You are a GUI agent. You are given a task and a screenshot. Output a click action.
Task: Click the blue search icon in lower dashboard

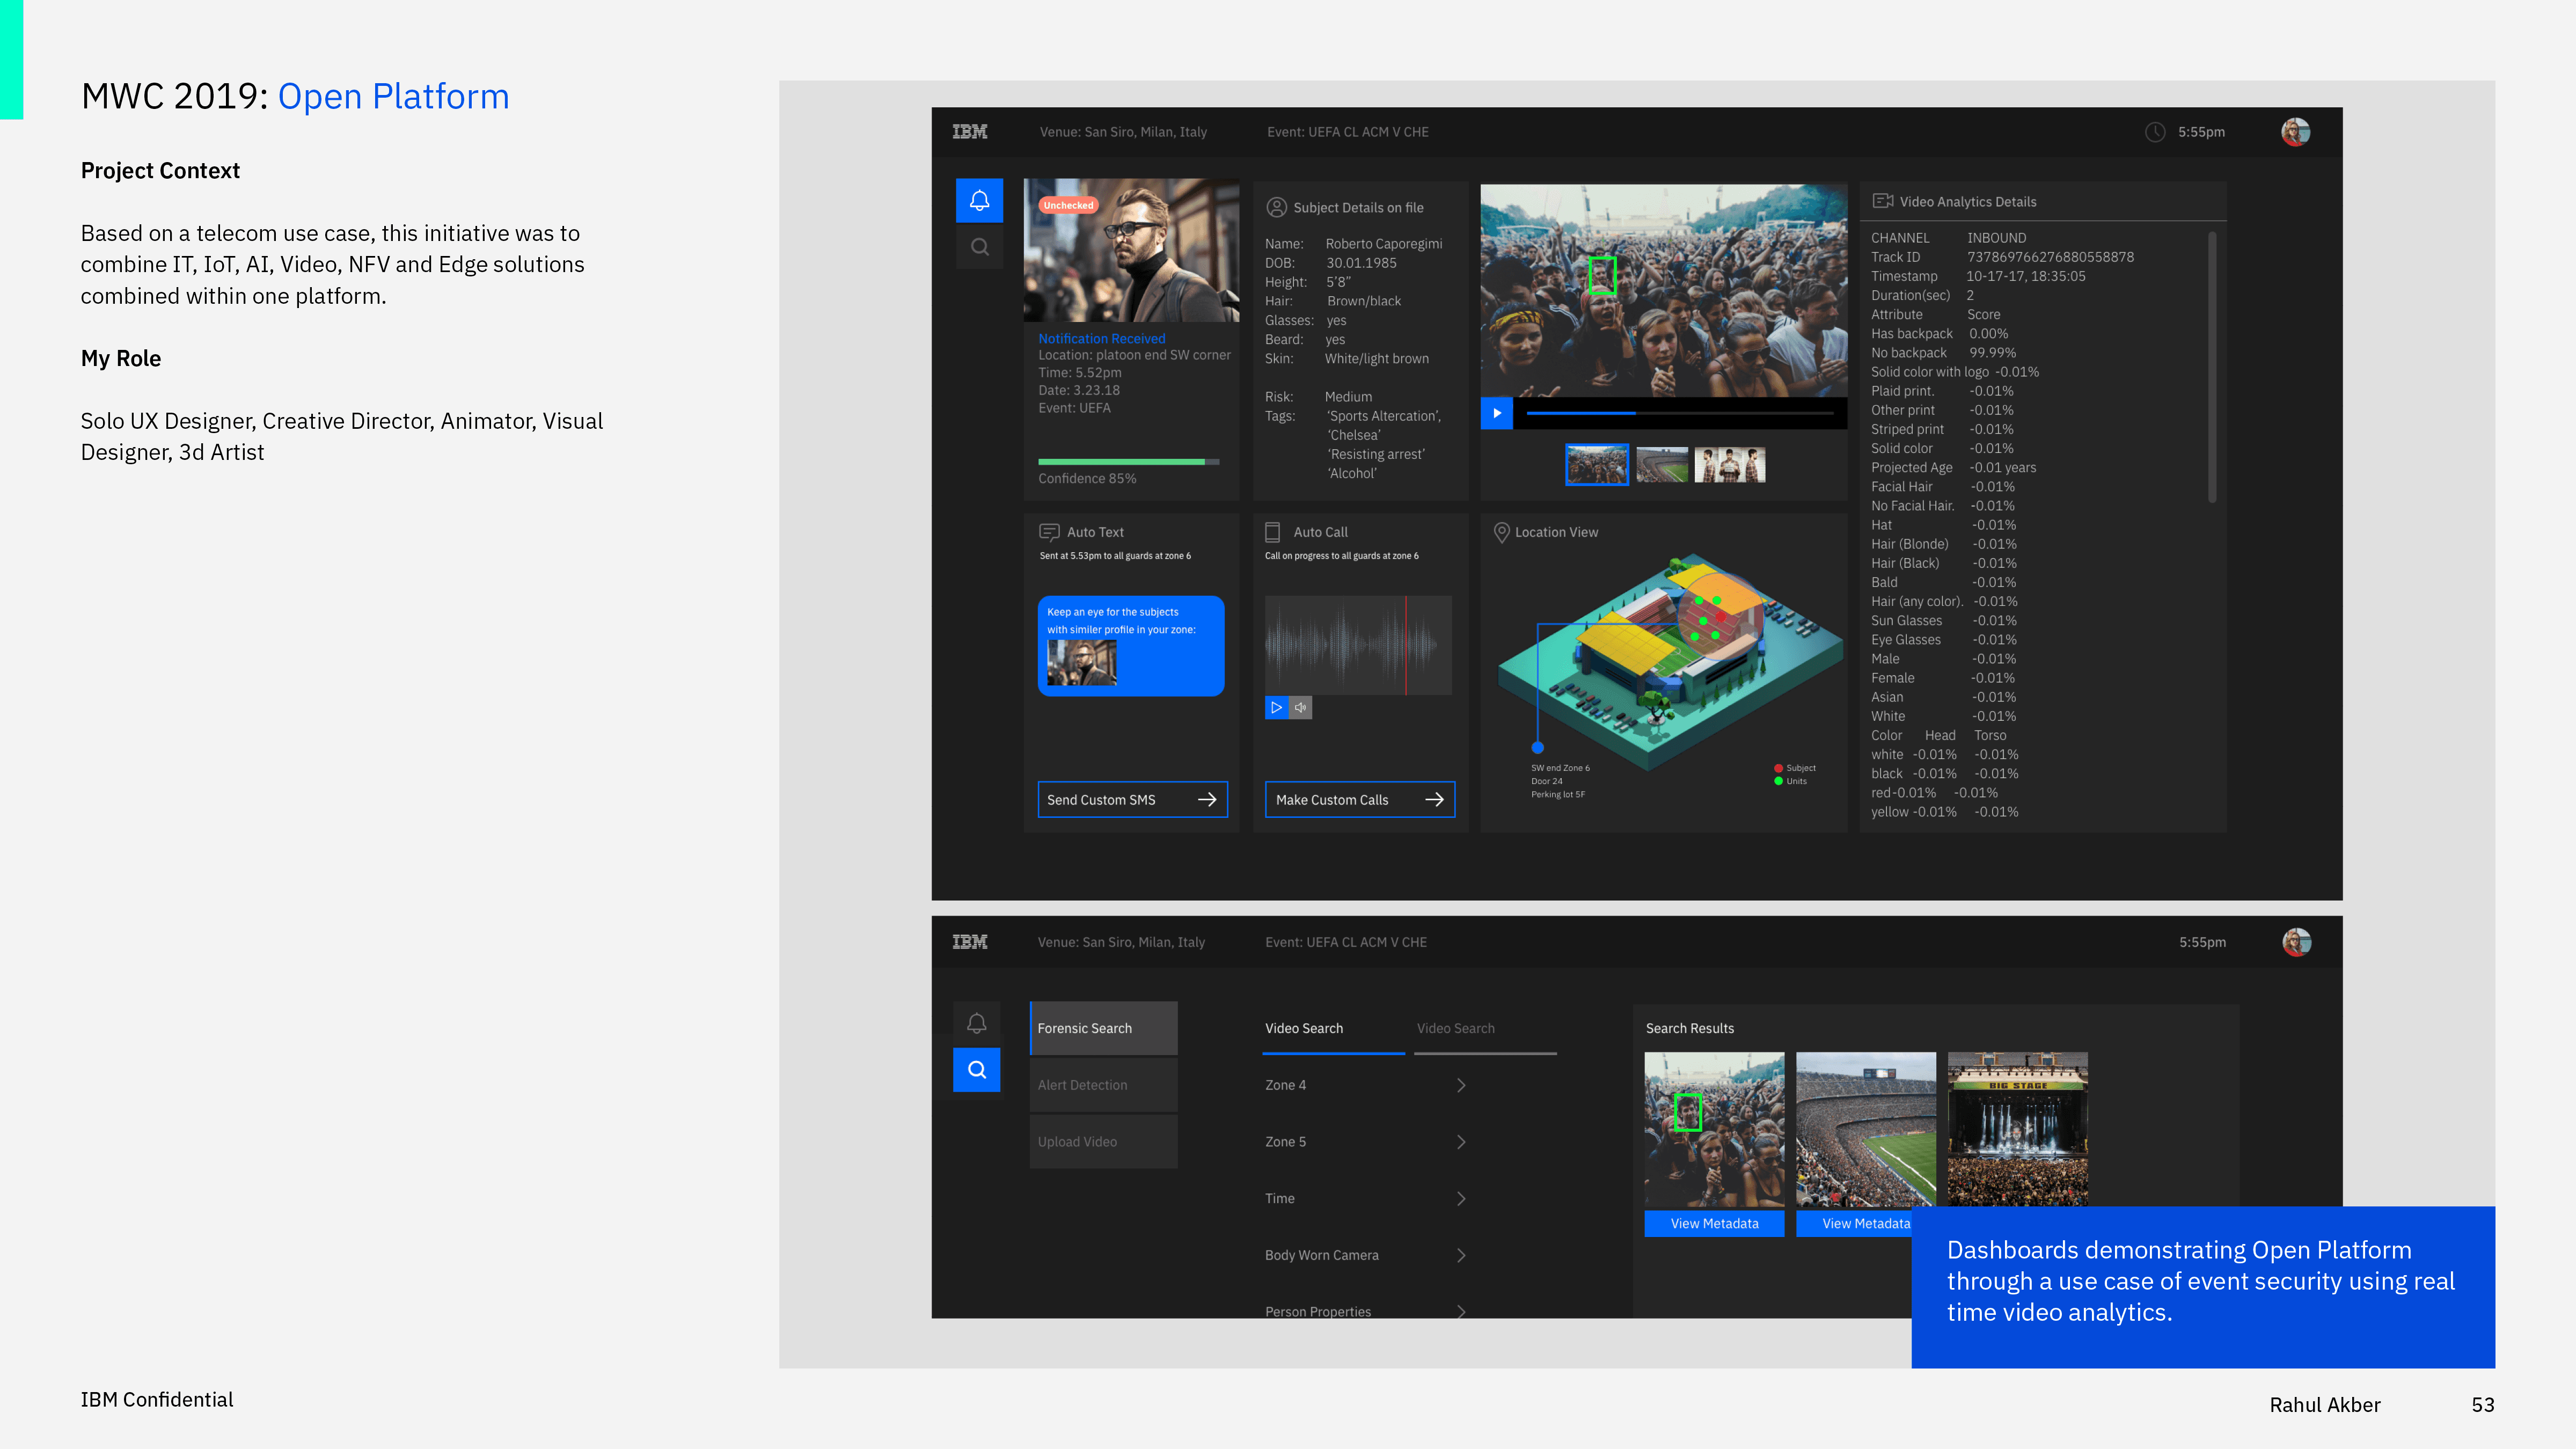pos(976,1070)
